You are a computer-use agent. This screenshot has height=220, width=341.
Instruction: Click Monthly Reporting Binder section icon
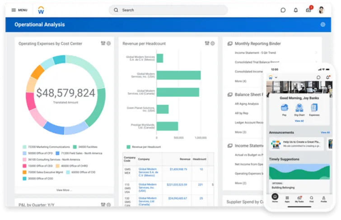230,43
